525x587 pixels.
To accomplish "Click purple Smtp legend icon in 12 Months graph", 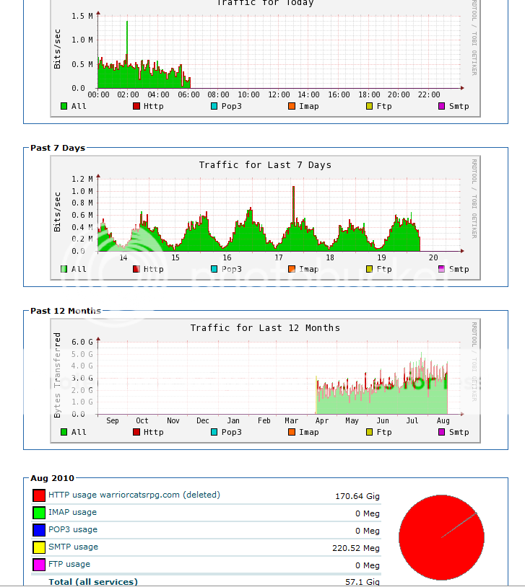I will 442,432.
